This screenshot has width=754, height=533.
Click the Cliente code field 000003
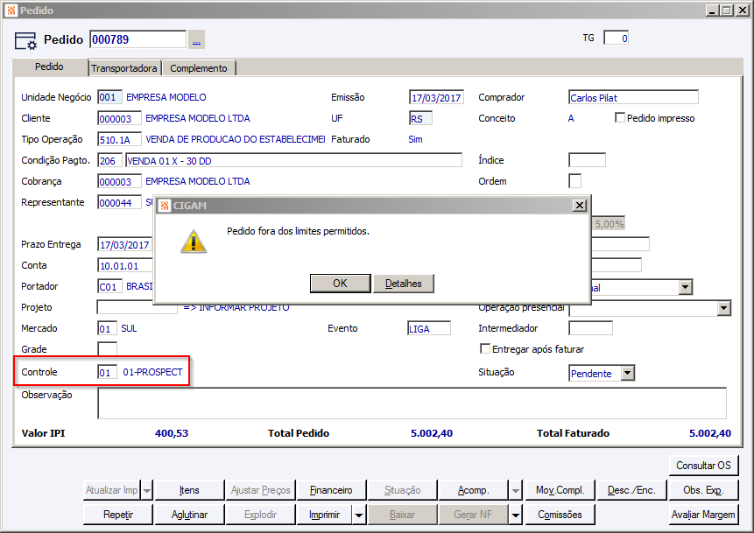pos(119,118)
